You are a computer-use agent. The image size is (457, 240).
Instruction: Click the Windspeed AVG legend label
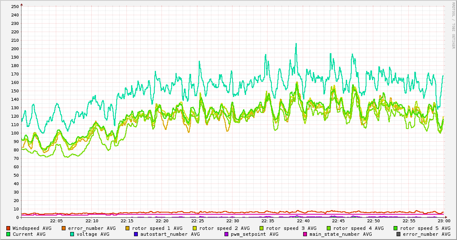(32, 228)
